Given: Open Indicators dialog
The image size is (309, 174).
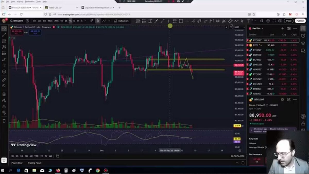Looking at the screenshot, I should pyautogui.click(x=122, y=21).
